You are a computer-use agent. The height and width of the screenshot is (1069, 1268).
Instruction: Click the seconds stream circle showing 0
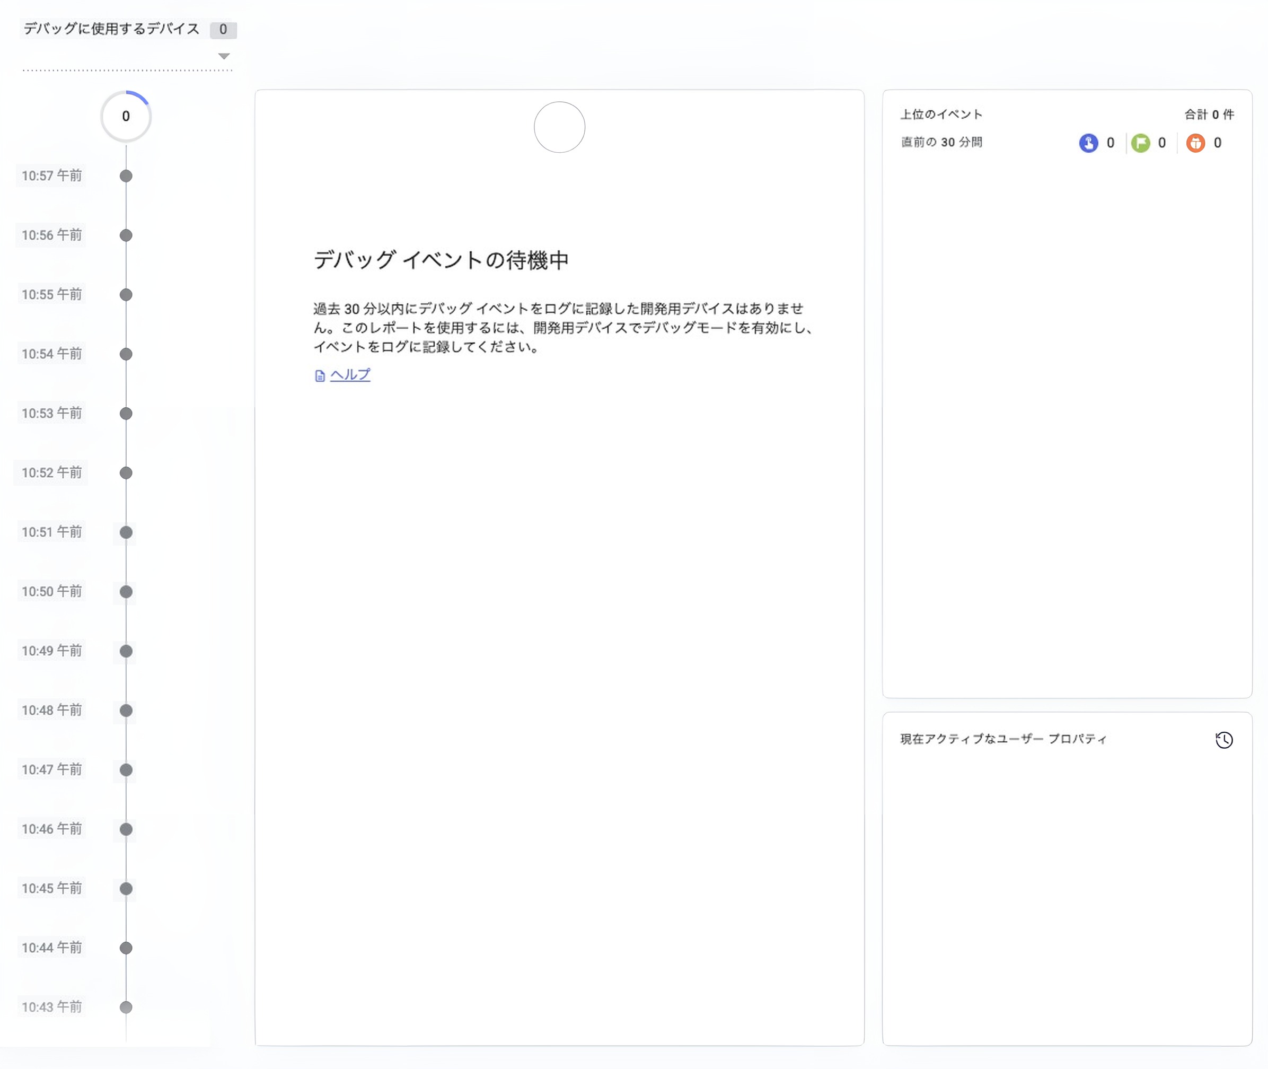[126, 116]
